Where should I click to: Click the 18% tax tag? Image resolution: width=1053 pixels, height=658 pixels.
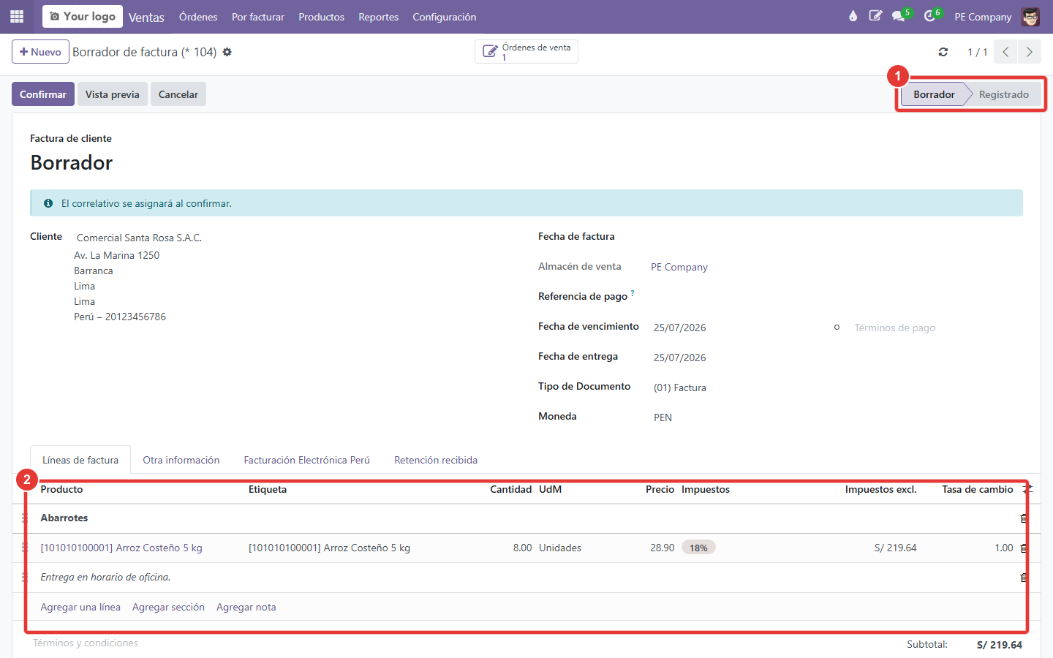(x=698, y=548)
